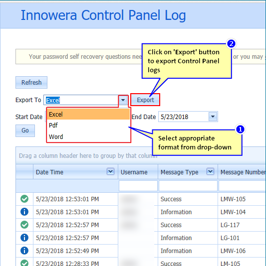Click the LG-117 message number cell
266x266 pixels.
click(242, 225)
